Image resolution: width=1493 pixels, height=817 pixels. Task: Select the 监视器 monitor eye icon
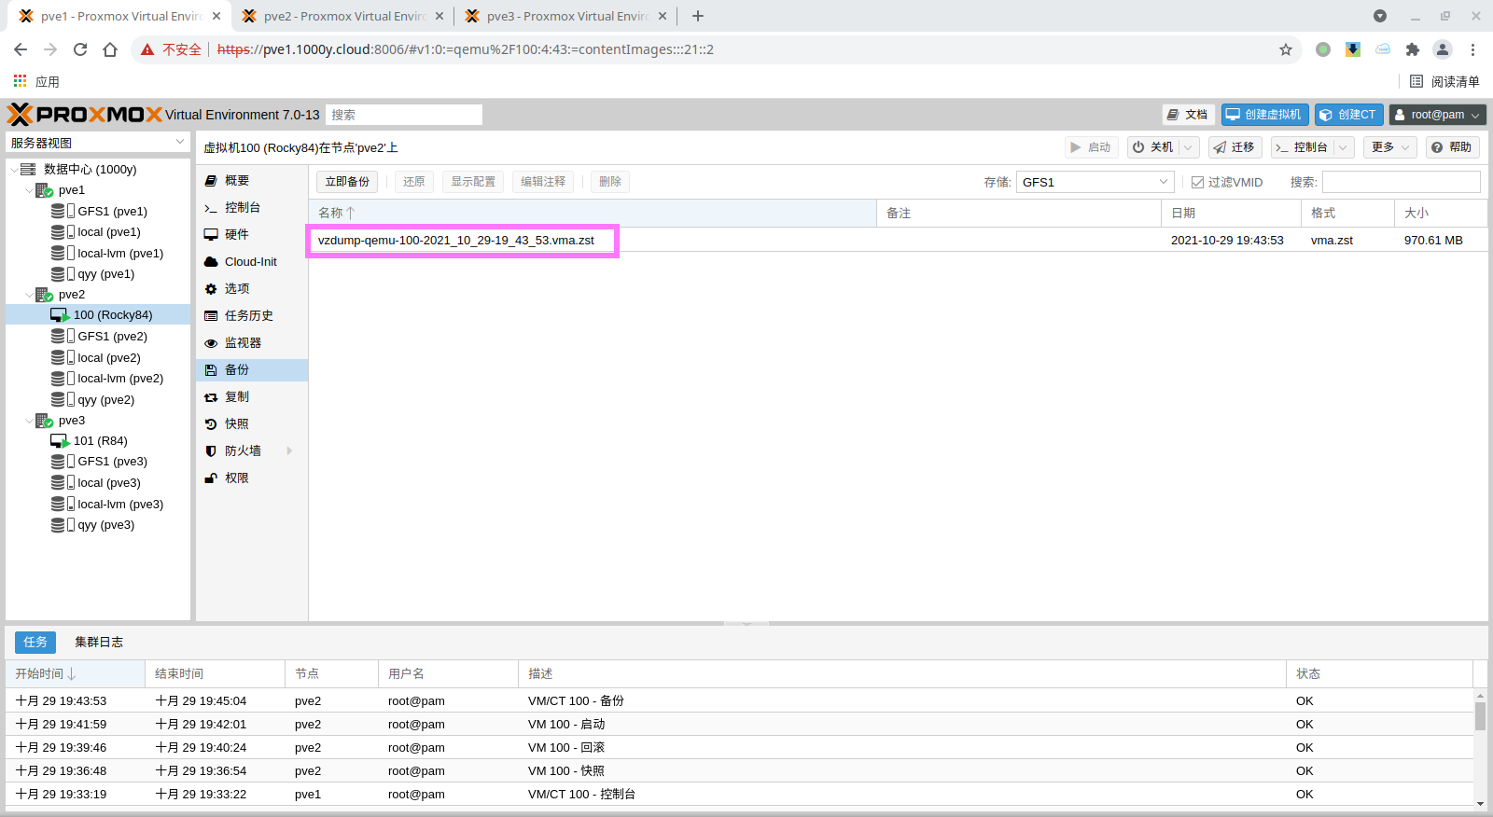(211, 343)
